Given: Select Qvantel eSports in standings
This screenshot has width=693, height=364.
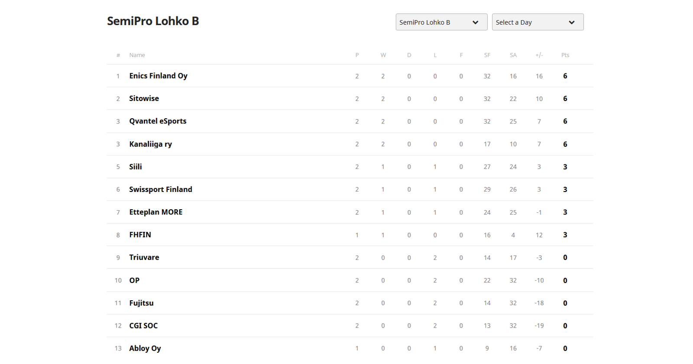Looking at the screenshot, I should (x=158, y=121).
